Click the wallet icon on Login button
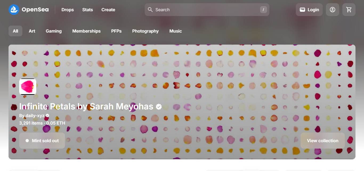 coord(302,10)
